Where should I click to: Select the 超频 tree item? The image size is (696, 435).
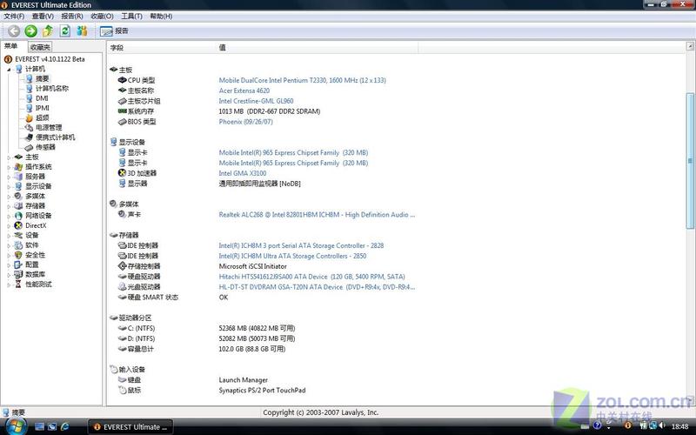42,117
